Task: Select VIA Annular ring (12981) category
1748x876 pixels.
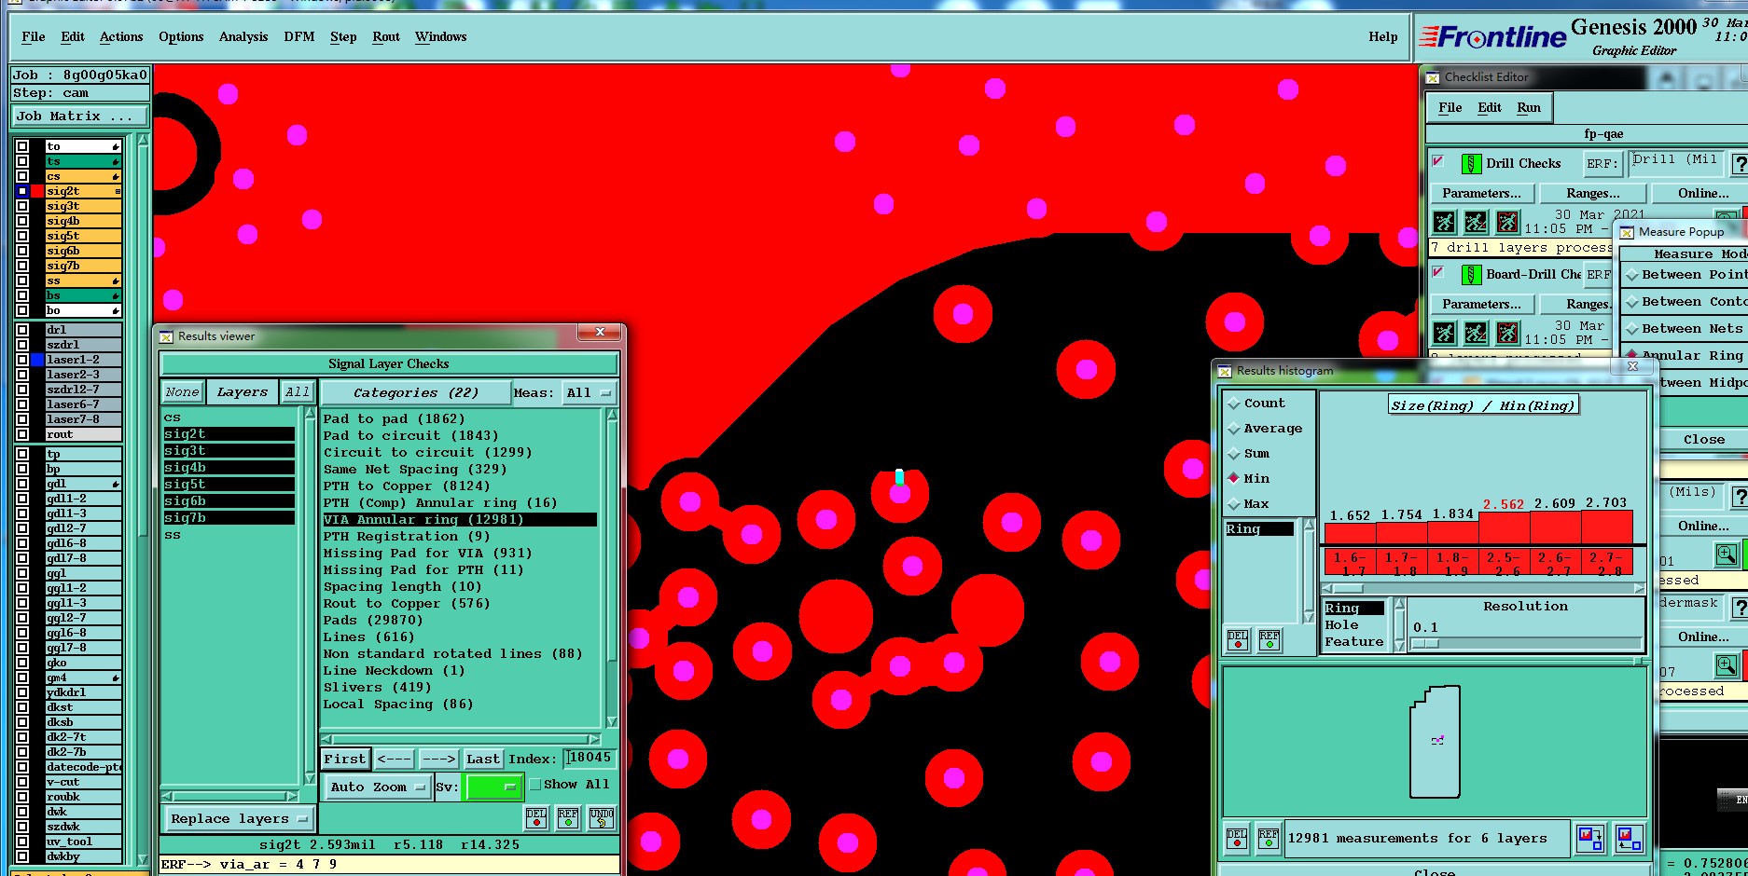Action: coord(460,520)
